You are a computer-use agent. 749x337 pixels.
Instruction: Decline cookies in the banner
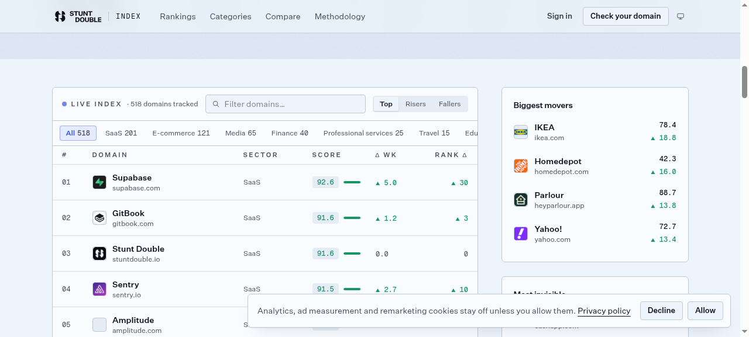(x=661, y=311)
